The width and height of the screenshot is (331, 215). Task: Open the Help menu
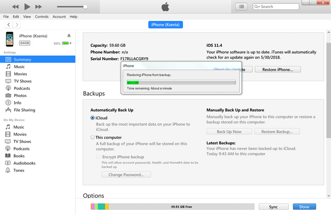73,17
